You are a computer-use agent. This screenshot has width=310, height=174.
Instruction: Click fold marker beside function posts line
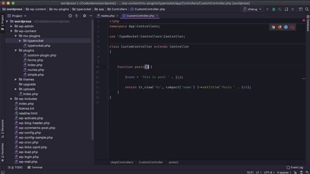pyautogui.click(x=108, y=67)
